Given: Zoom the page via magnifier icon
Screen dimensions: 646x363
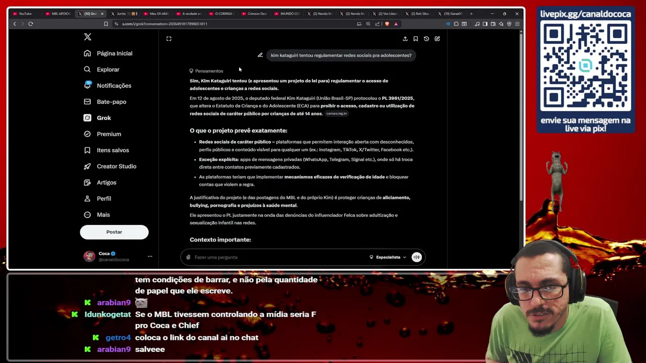Looking at the screenshot, I should tap(368, 24).
